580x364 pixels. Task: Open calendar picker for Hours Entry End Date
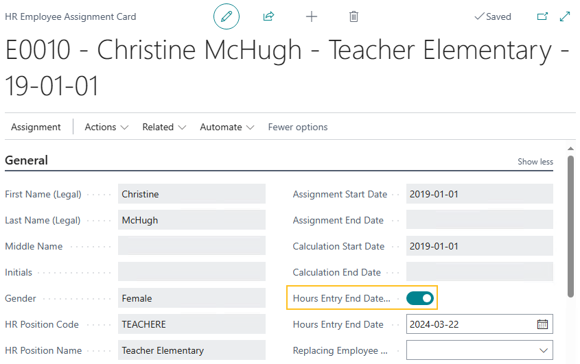coord(542,324)
